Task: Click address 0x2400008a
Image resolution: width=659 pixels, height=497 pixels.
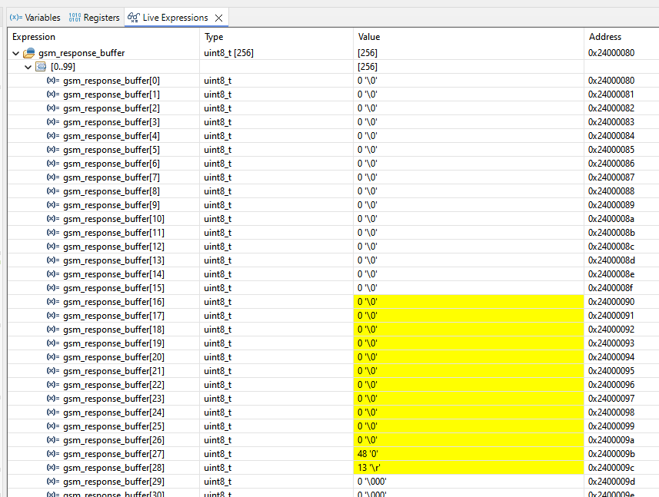Action: tap(611, 219)
